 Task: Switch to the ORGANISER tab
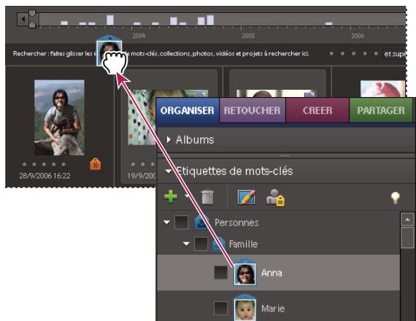pos(188,110)
